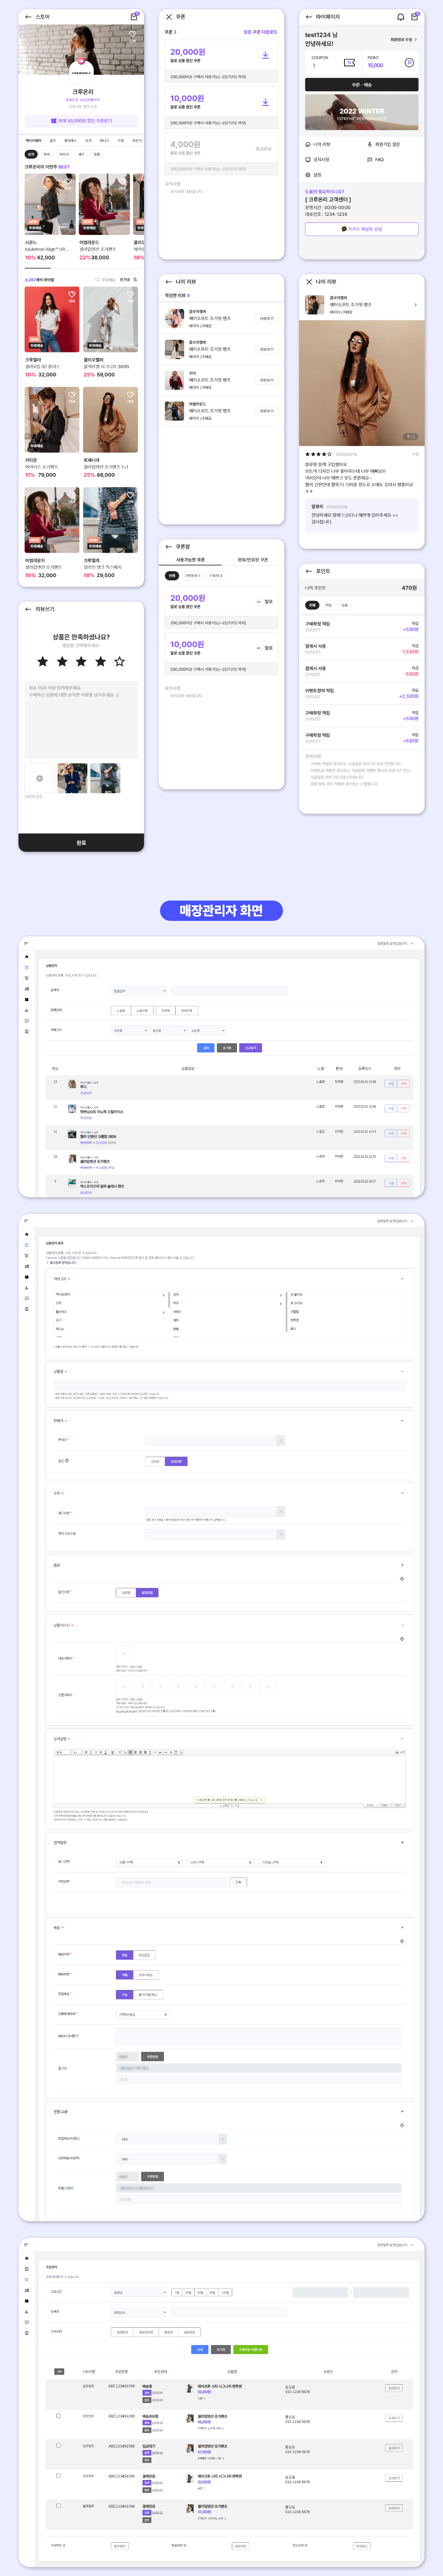Expand the reviewed product chevron
This screenshot has width=443, height=2576.
[415, 305]
